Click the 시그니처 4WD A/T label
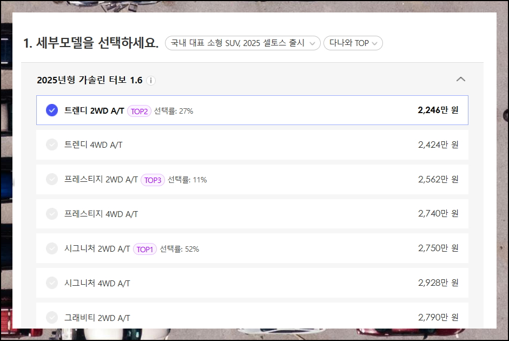 97,283
